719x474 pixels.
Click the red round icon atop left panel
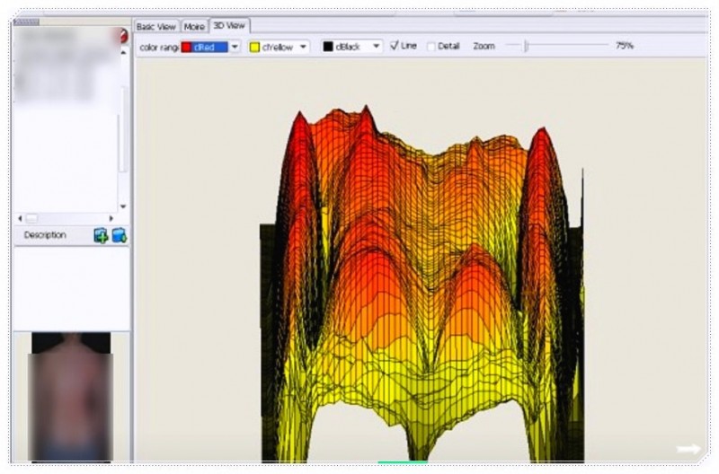coord(123,36)
